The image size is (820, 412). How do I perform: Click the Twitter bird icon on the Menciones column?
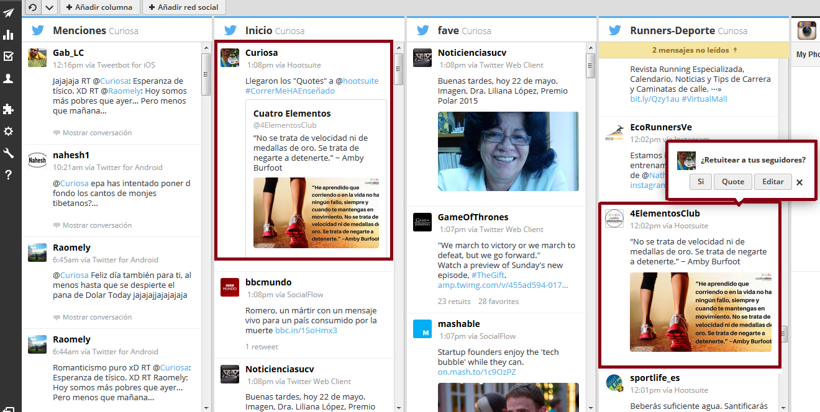pyautogui.click(x=37, y=29)
